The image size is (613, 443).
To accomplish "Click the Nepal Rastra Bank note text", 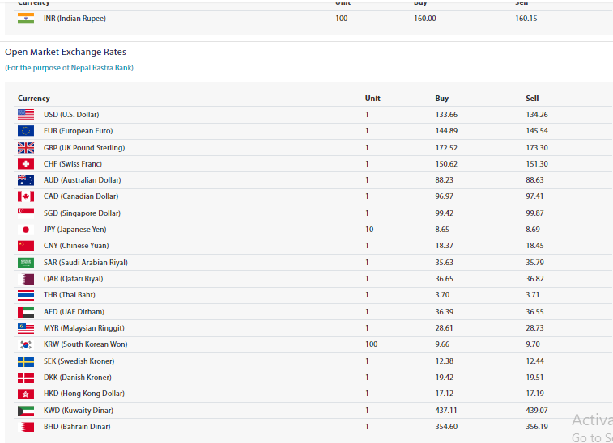I will pos(69,68).
